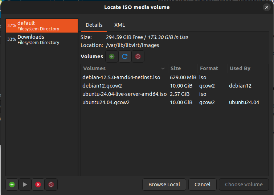Select the Downloads storage pool
Image resolution: width=274 pixels, height=195 pixels.
(42, 39)
